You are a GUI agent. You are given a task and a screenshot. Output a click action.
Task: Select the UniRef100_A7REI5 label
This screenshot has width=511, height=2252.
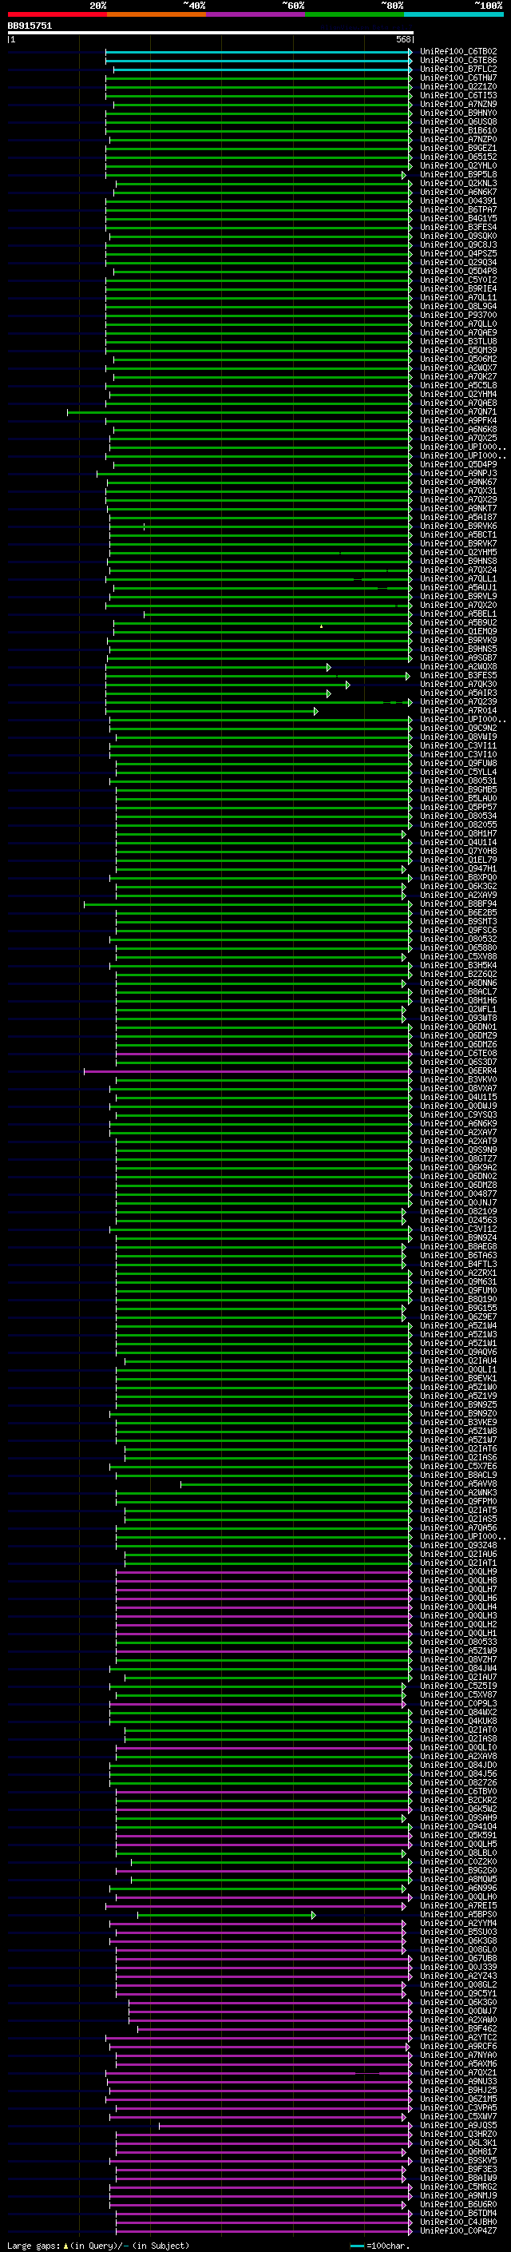click(458, 1906)
